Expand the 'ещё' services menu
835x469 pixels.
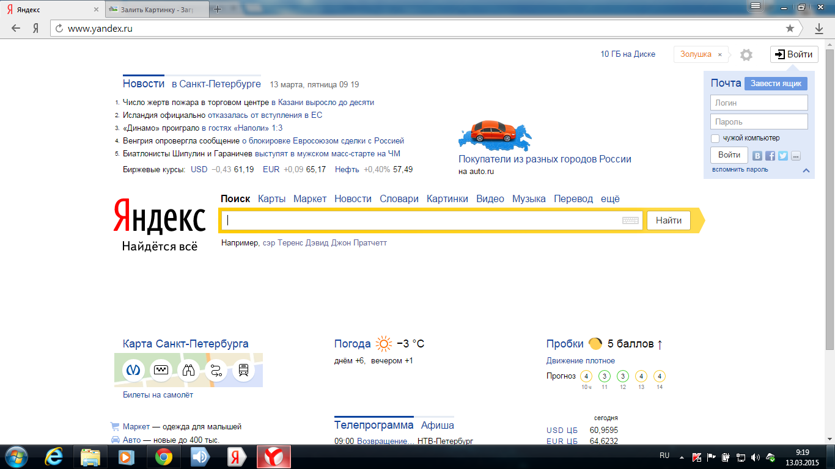610,199
